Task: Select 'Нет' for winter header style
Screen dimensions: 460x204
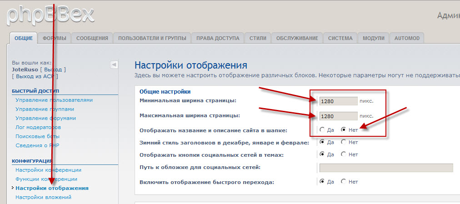Action: coord(343,142)
